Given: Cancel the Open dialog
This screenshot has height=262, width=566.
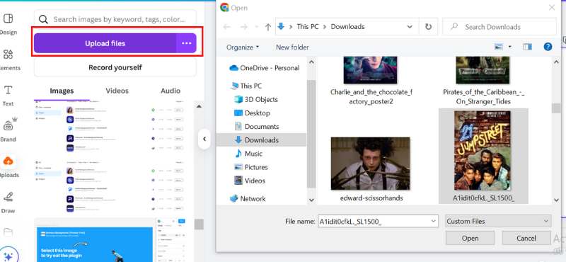Looking at the screenshot, I should (x=526, y=238).
